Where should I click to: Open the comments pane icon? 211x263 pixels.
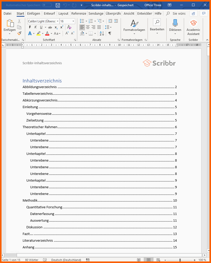[x=204, y=13]
